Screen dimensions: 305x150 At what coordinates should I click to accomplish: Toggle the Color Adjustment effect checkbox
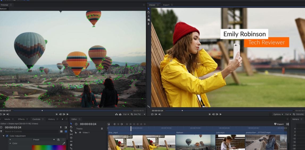(7, 136)
